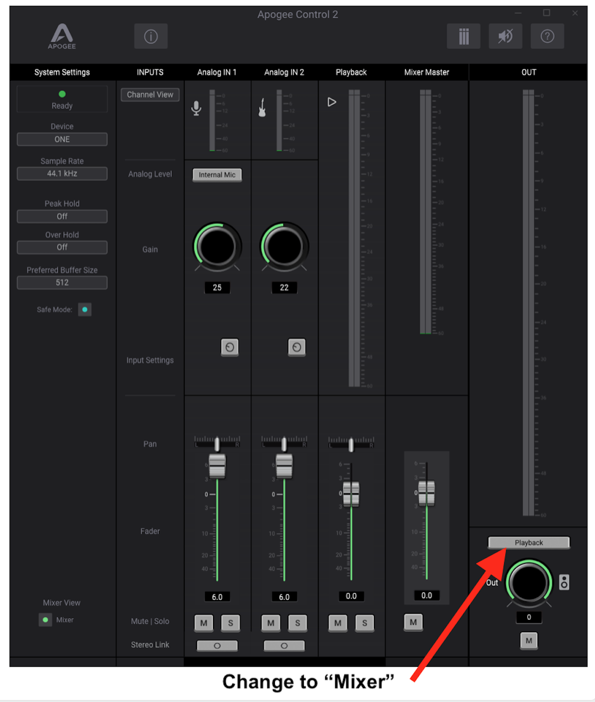Click the Mixer Master fader handle
Image resolution: width=595 pixels, height=702 pixels.
click(427, 492)
